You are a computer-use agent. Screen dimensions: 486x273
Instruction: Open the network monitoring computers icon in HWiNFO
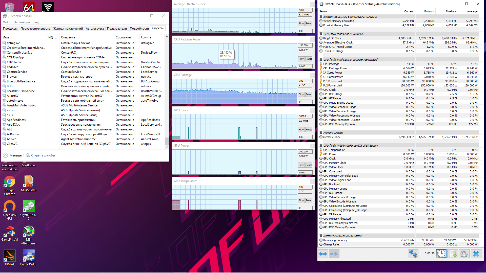click(x=413, y=254)
